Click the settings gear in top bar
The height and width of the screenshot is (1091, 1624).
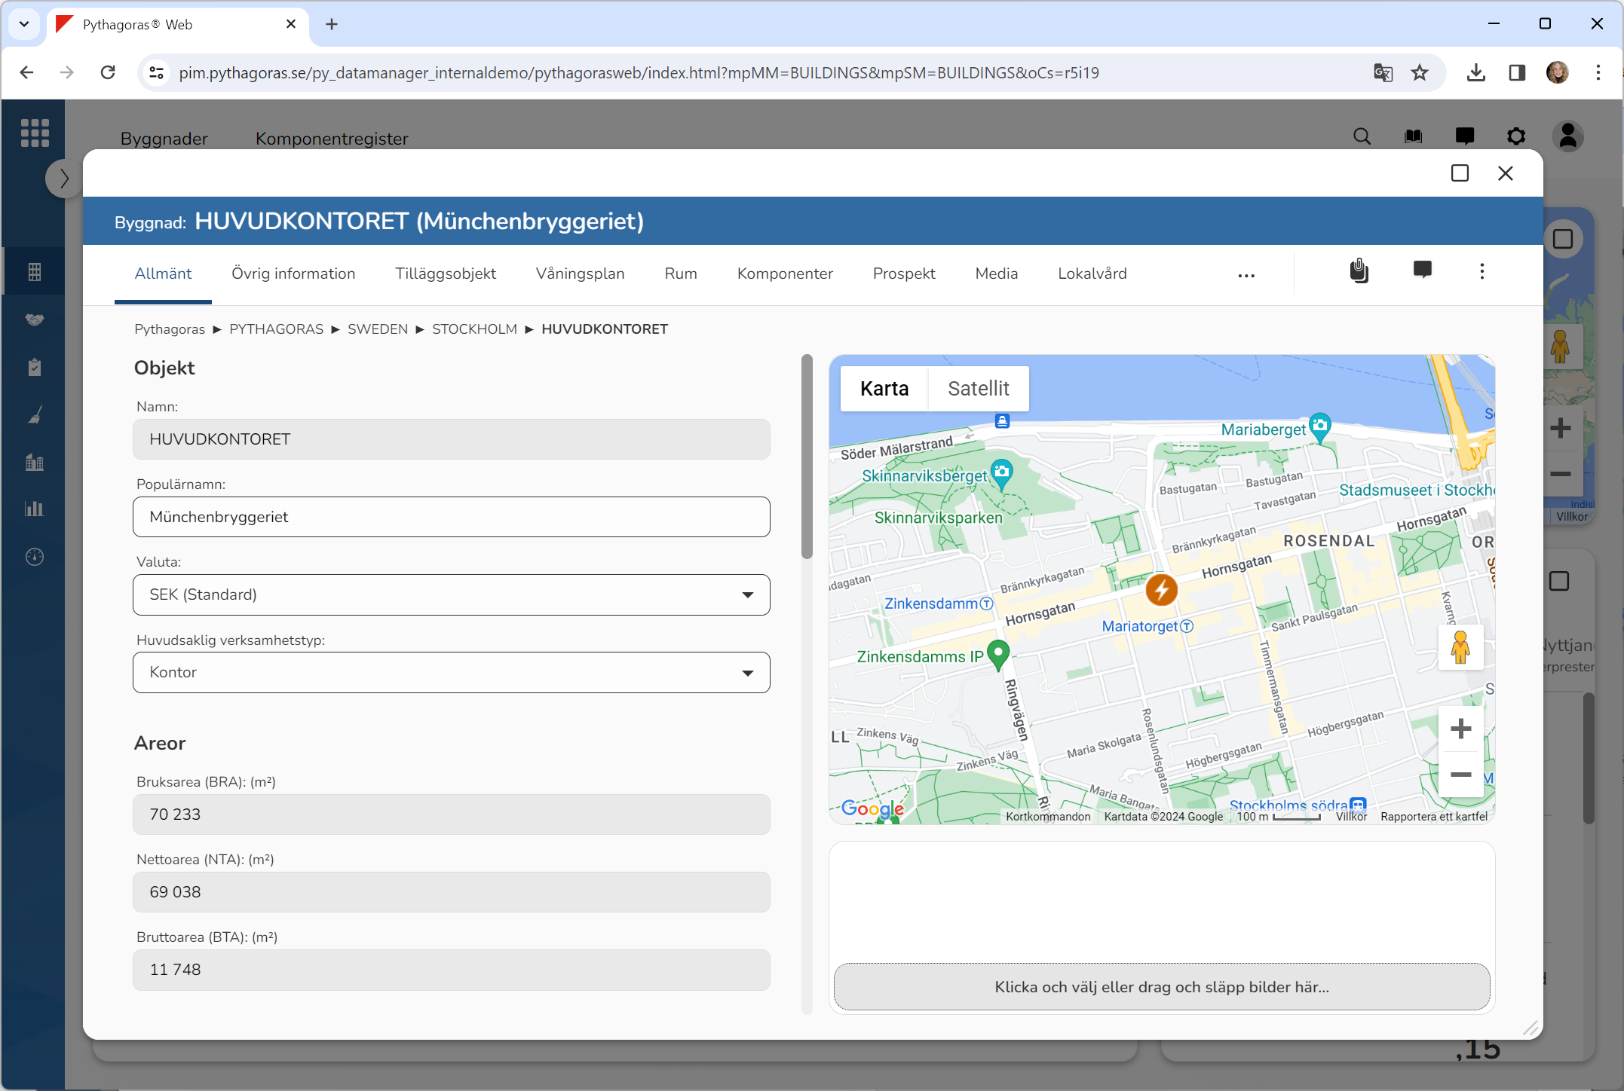[x=1516, y=136]
